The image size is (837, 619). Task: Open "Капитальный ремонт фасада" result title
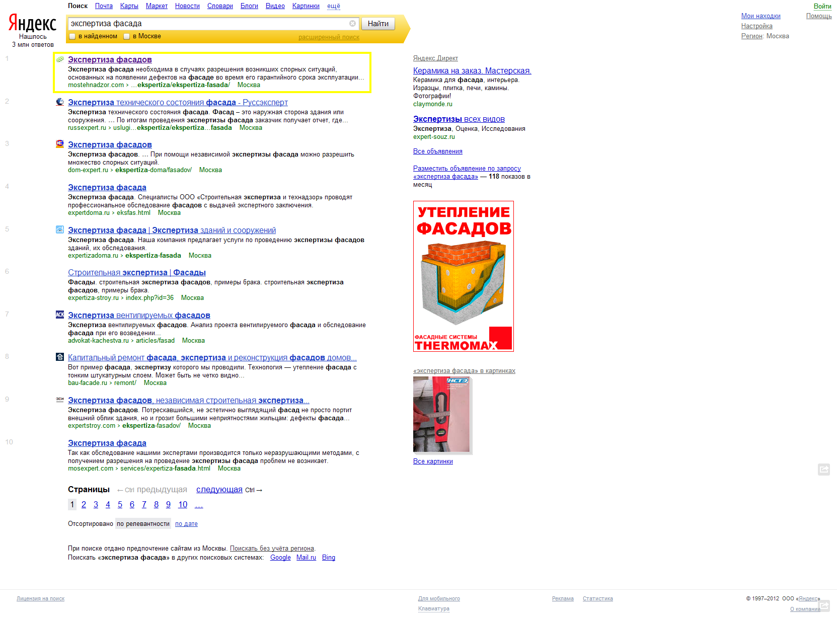tap(212, 358)
